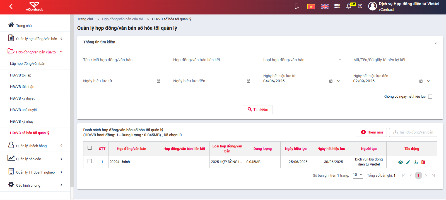Check the row checkbox for 20294 - hdsh

point(90,161)
